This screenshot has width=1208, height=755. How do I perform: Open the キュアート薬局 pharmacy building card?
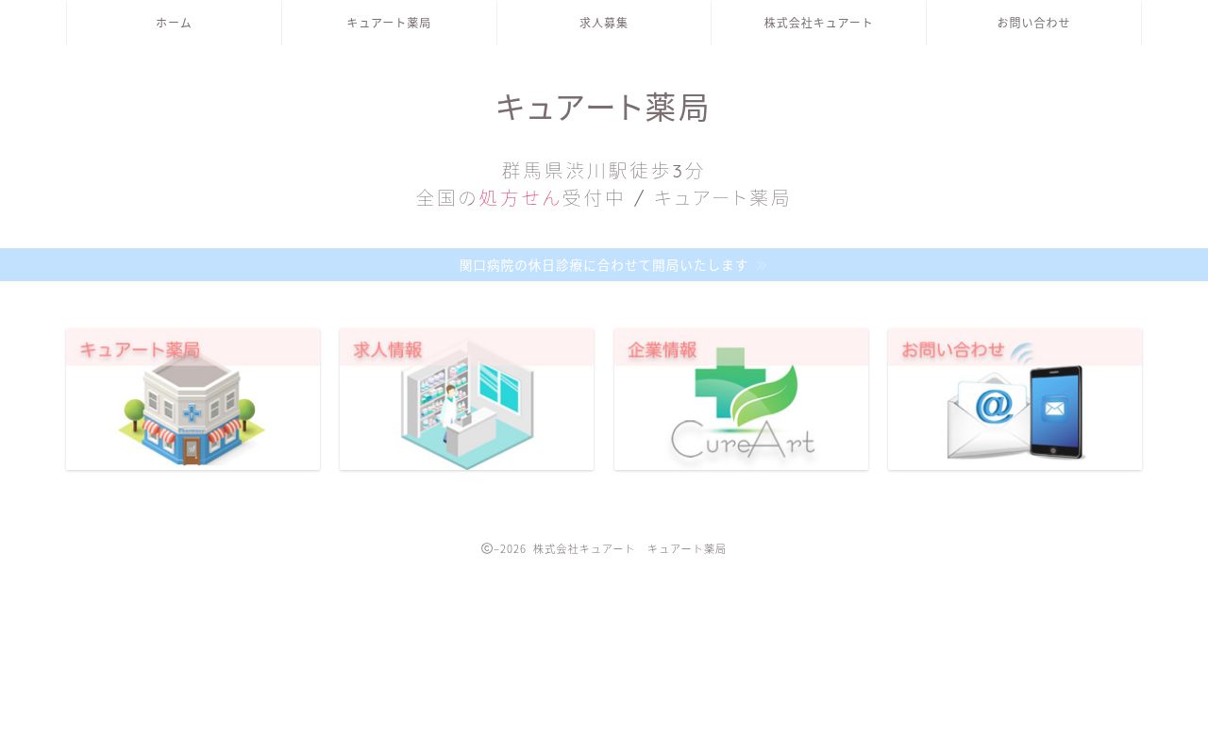click(x=193, y=399)
